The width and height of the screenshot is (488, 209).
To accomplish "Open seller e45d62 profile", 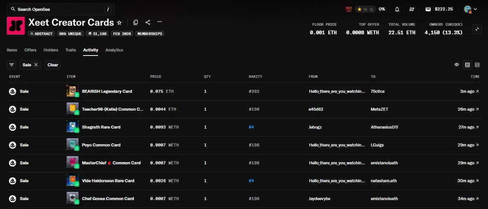I will [316, 109].
